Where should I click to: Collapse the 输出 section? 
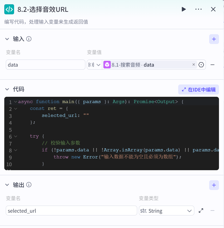7,185
